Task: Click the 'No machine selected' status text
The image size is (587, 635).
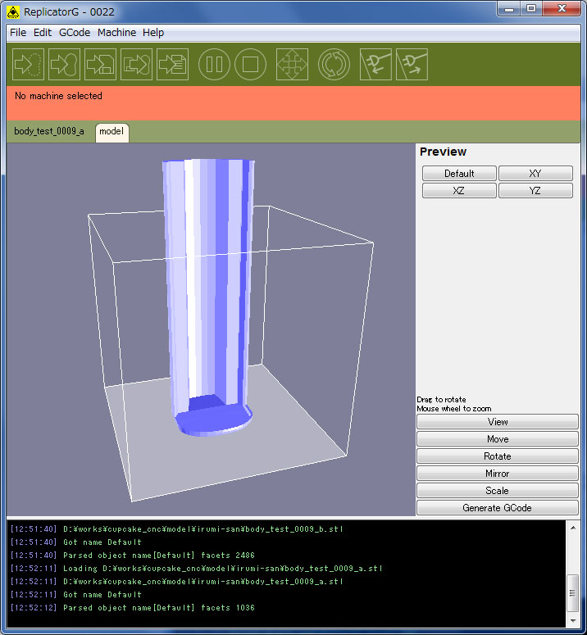Action: pos(58,96)
